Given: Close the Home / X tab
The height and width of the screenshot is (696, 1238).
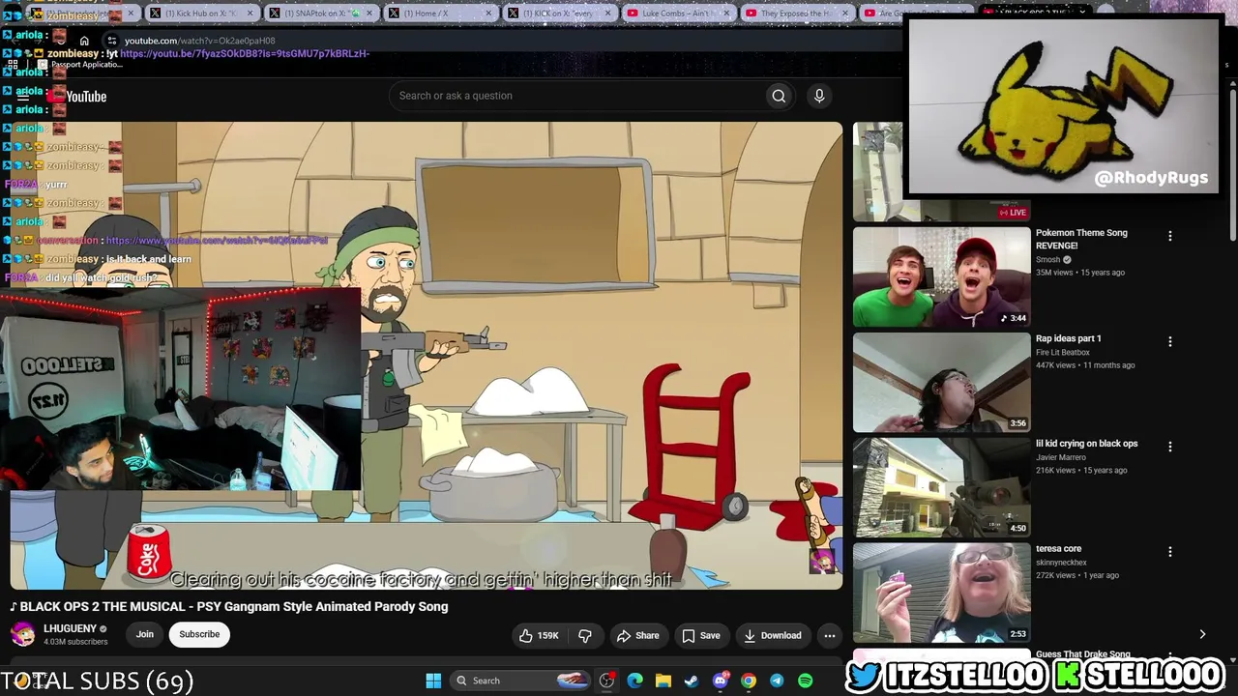Looking at the screenshot, I should [488, 14].
